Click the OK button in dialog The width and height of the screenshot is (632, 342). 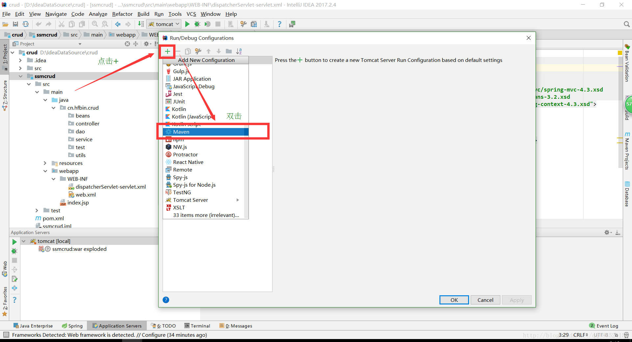[x=454, y=300]
